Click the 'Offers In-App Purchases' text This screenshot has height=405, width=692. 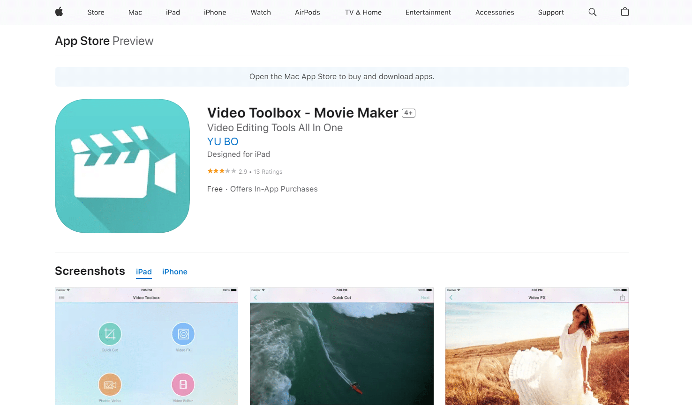274,189
